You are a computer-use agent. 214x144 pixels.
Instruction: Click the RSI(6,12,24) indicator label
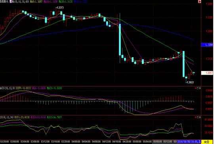click(x=7, y=117)
